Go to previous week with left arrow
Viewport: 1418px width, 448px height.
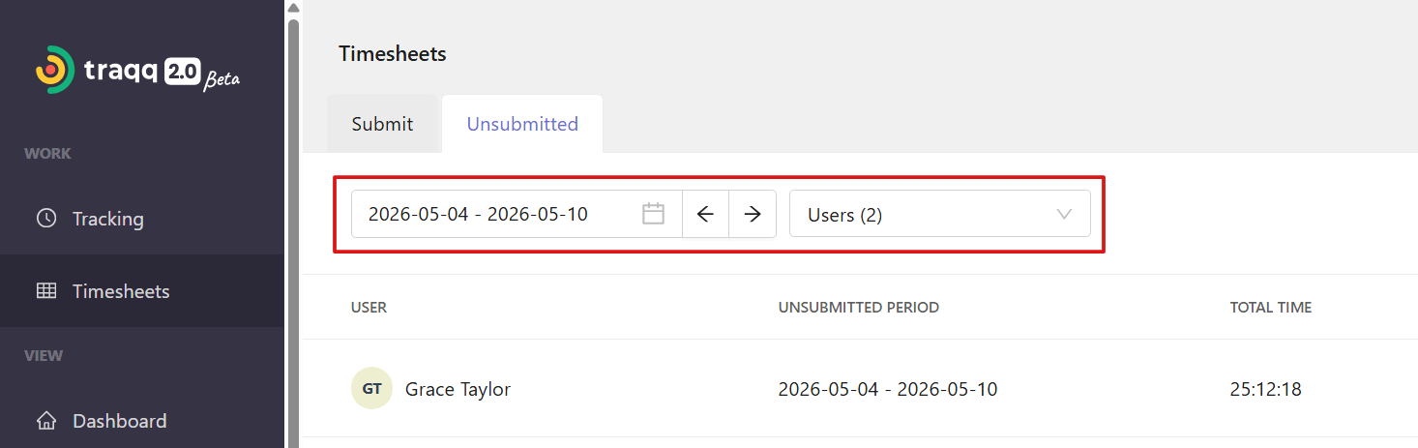pos(705,214)
